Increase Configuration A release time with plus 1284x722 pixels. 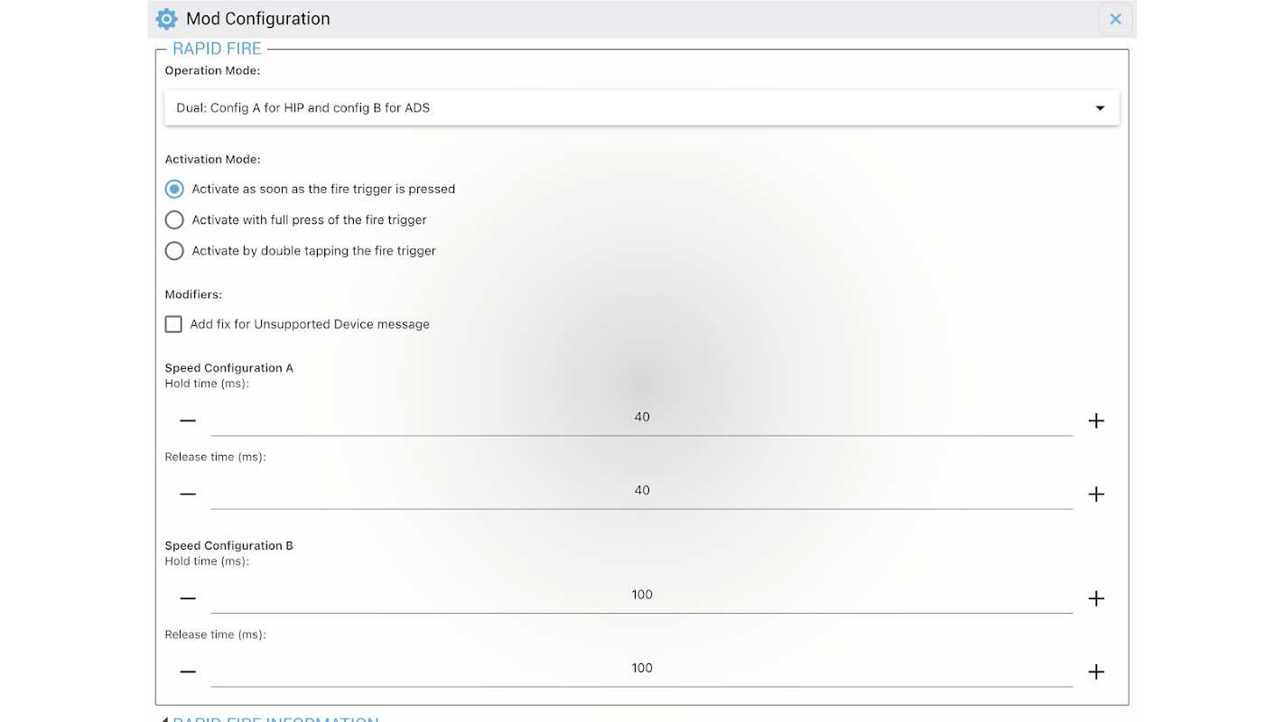(x=1096, y=494)
